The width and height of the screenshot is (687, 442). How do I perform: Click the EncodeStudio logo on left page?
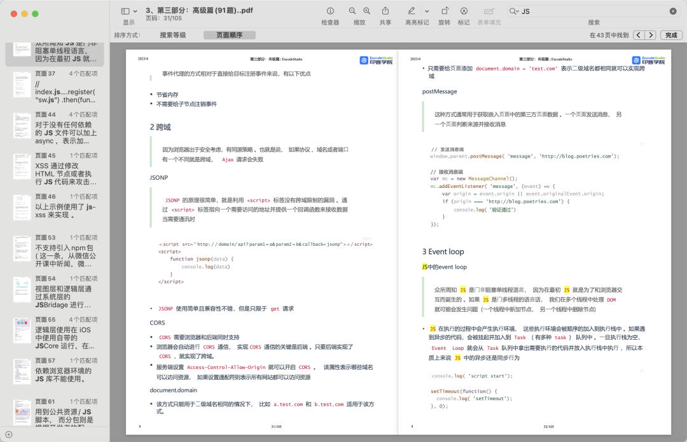pyautogui.click(x=377, y=60)
